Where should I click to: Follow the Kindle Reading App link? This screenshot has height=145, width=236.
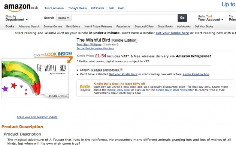(x=196, y=74)
